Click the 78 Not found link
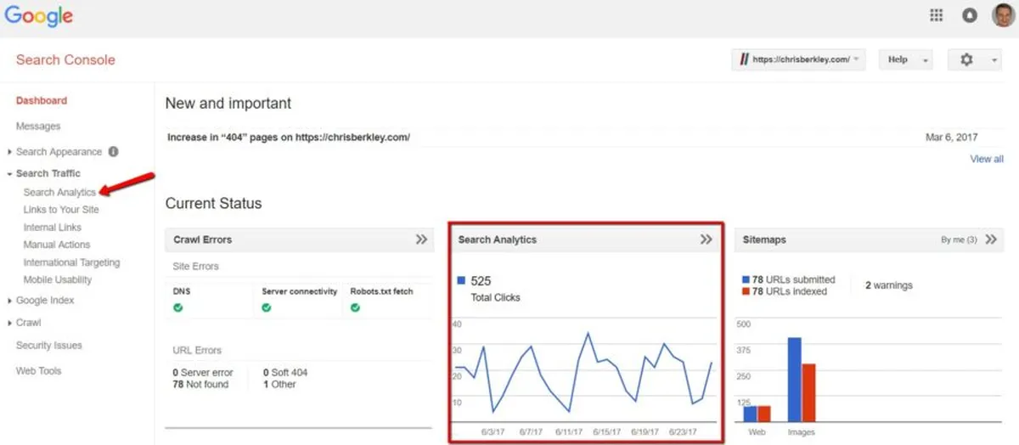1019x445 pixels. tap(200, 385)
